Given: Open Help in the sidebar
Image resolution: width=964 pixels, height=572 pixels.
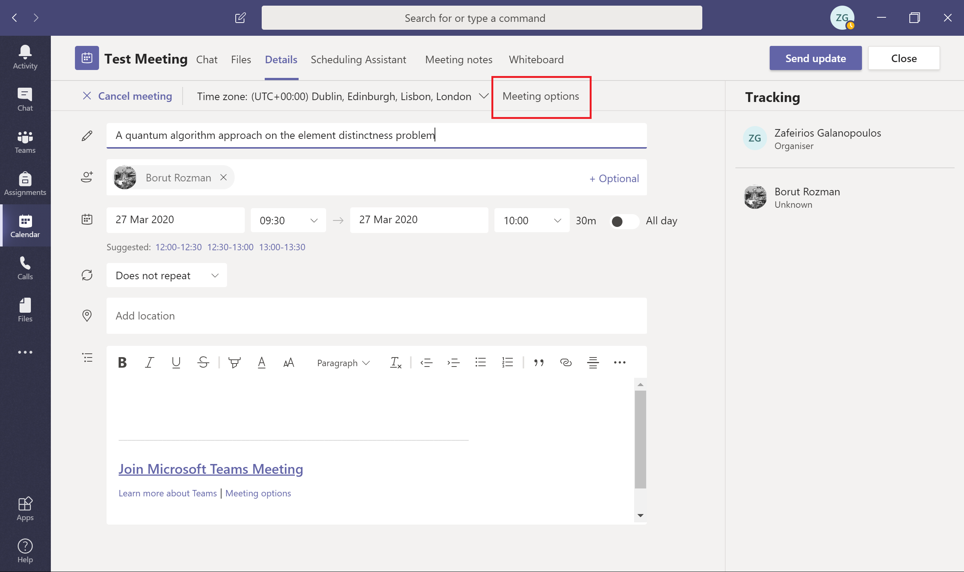Looking at the screenshot, I should tap(25, 551).
